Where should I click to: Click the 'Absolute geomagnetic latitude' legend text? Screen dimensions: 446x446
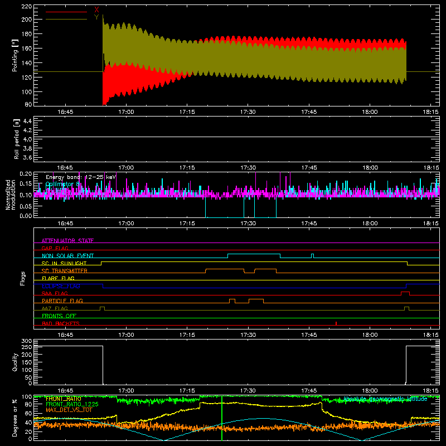[385, 399]
